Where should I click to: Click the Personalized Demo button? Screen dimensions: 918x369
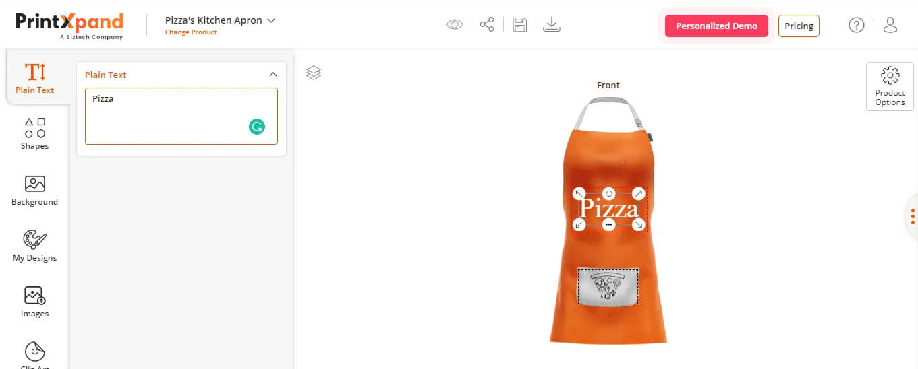click(716, 26)
